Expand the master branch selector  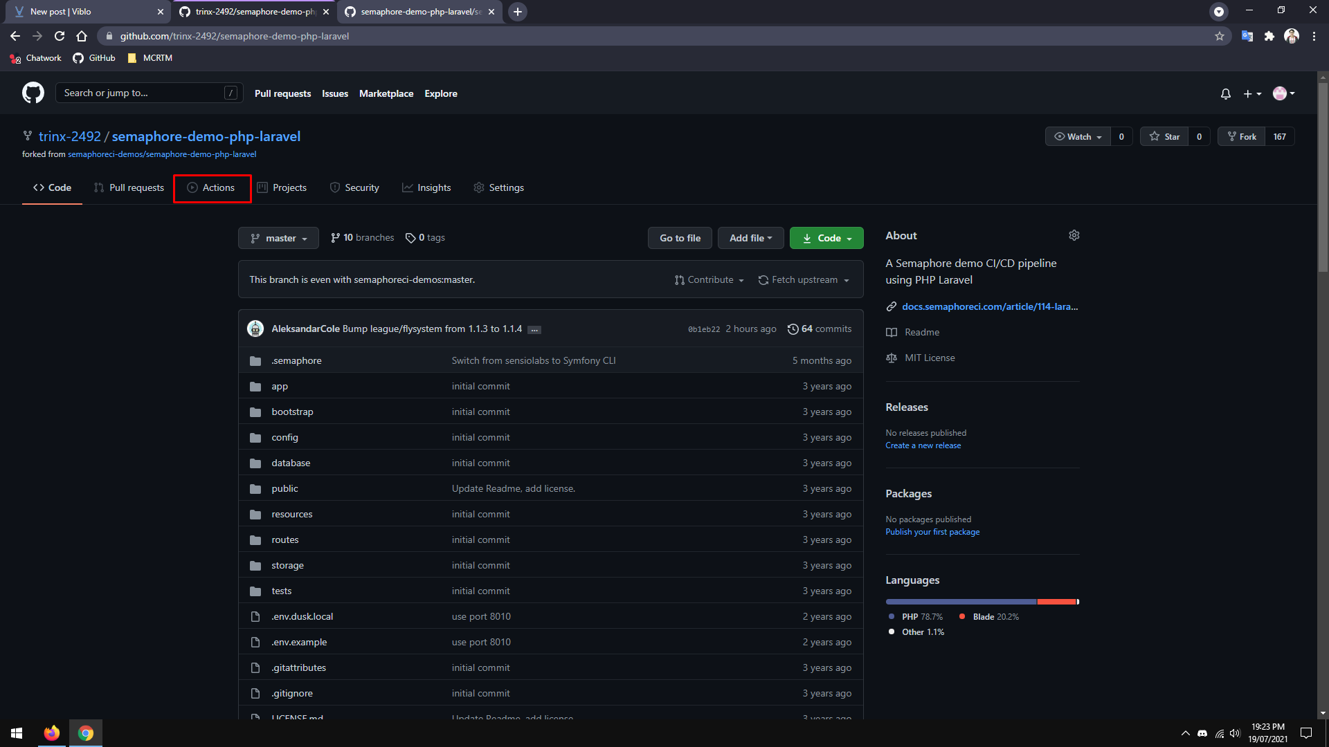pyautogui.click(x=278, y=238)
